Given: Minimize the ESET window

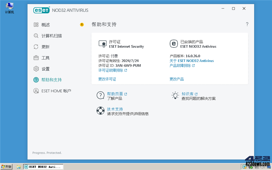Looking at the screenshot, I should [x=223, y=8].
